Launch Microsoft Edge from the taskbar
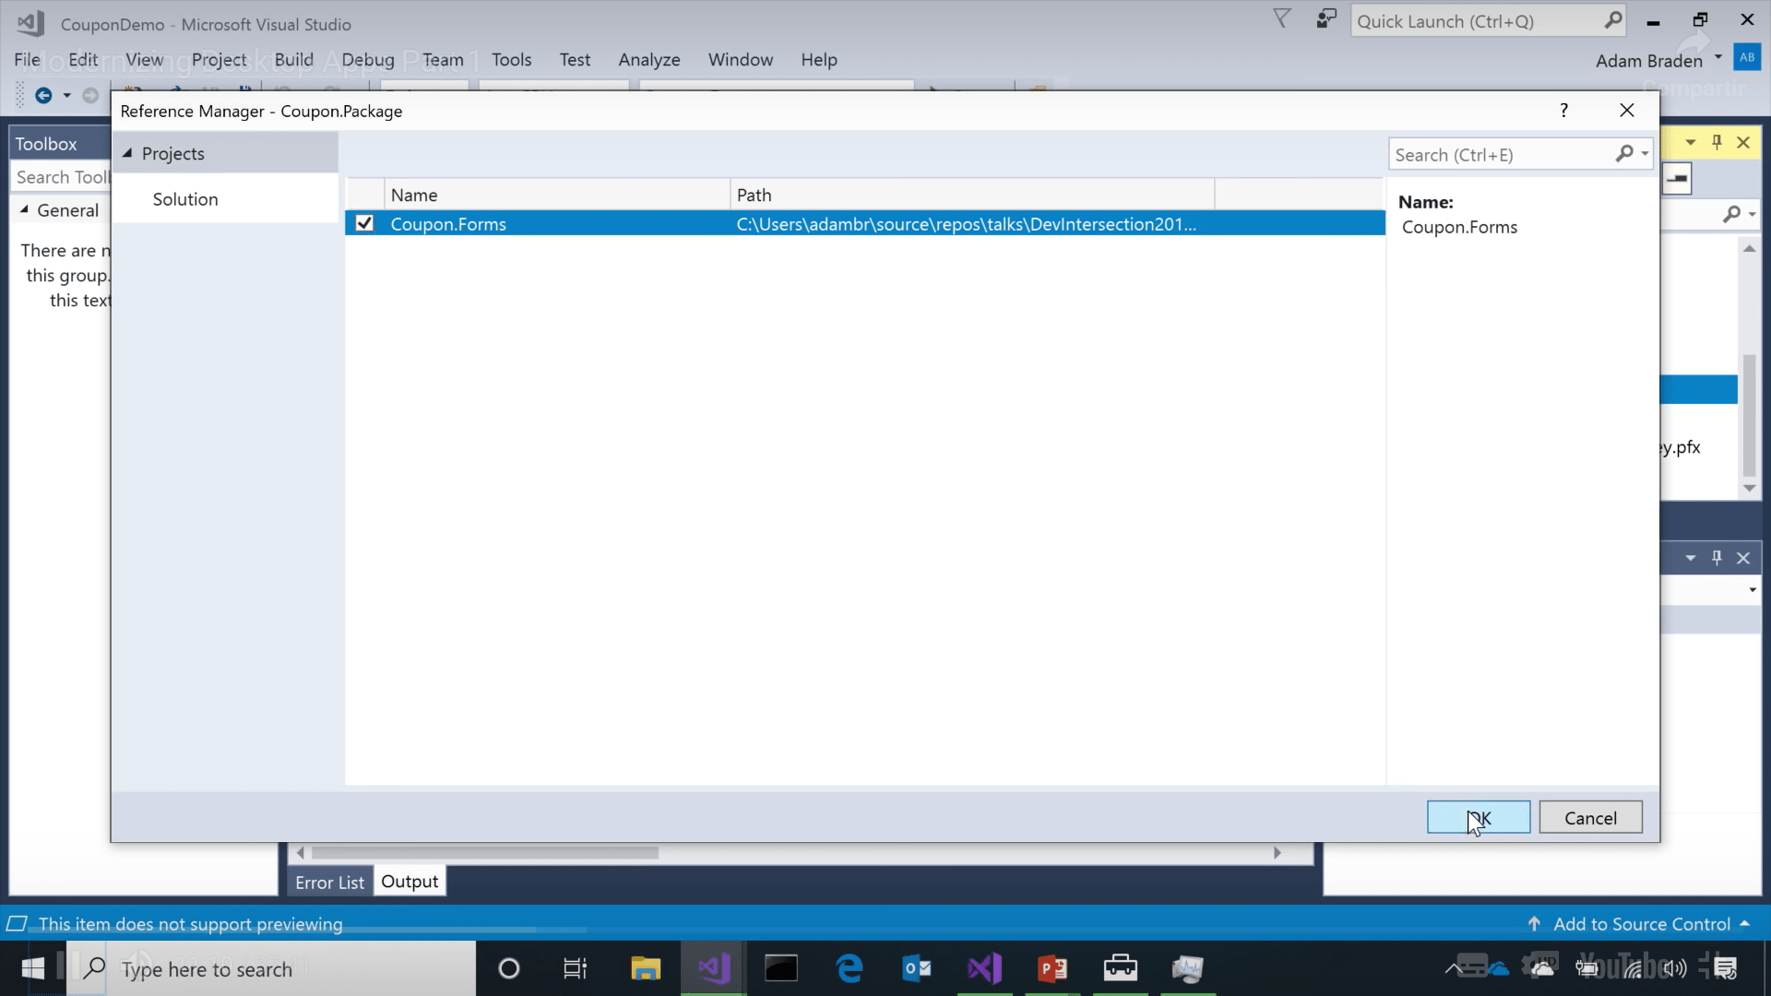The height and width of the screenshot is (996, 1771). click(x=849, y=968)
